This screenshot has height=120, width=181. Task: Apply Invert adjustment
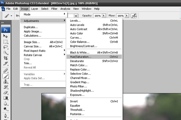coord(94,101)
